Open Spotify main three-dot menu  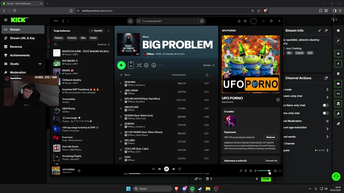click(56, 21)
